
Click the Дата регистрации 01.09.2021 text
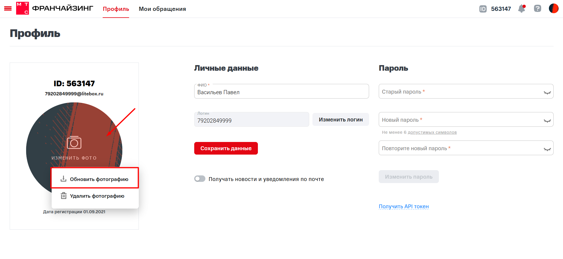tap(74, 212)
